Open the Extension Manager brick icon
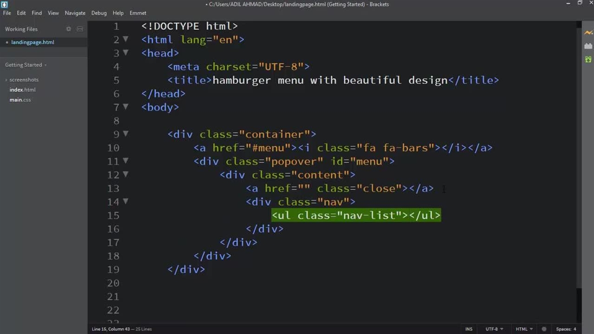Screen dimensions: 594x334 (588, 46)
